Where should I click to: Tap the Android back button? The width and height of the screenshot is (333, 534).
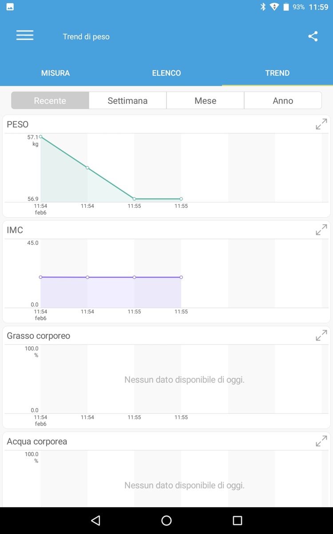95,521
